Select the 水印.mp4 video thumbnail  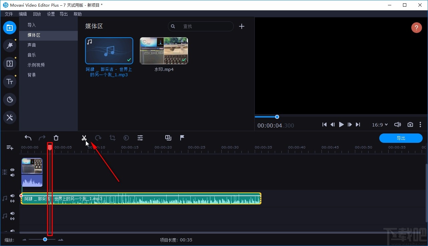tap(164, 51)
